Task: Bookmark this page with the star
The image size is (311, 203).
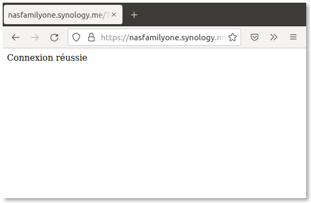Action: (x=233, y=37)
